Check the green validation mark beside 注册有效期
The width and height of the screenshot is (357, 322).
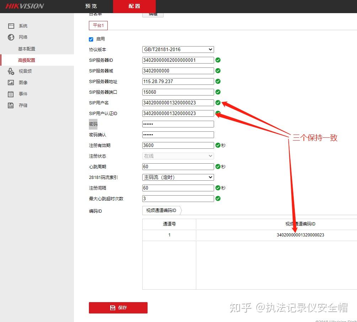[x=218, y=145]
